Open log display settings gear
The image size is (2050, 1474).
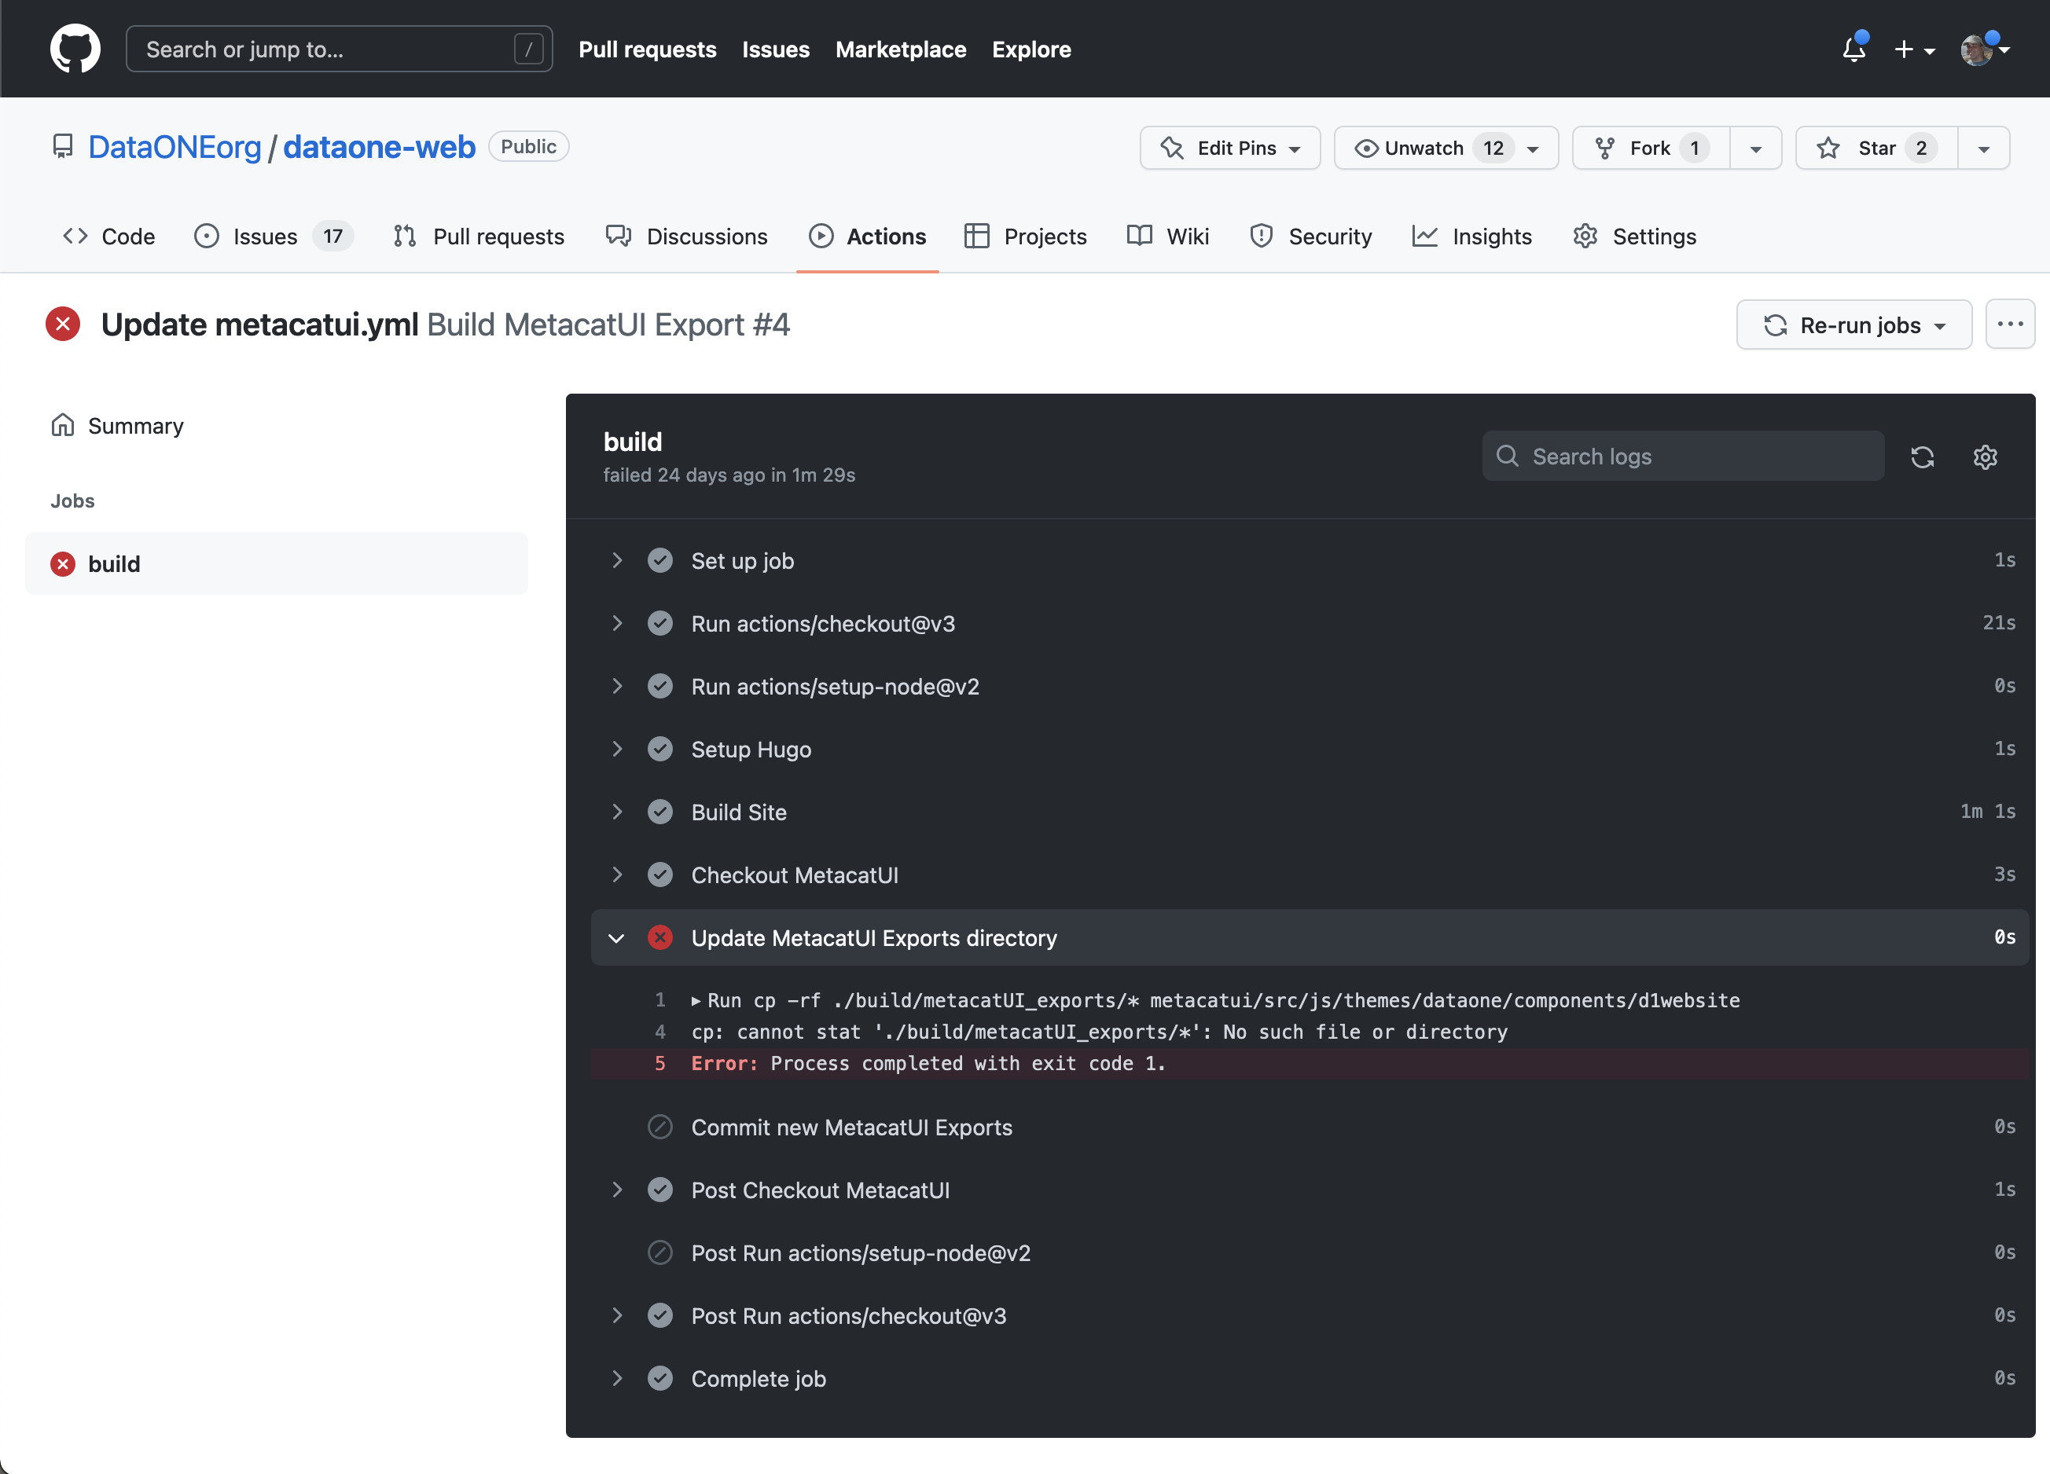click(1985, 457)
